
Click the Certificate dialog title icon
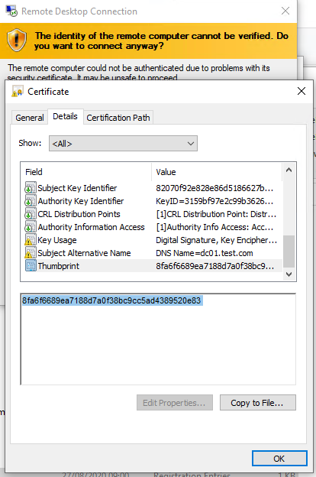[18, 91]
